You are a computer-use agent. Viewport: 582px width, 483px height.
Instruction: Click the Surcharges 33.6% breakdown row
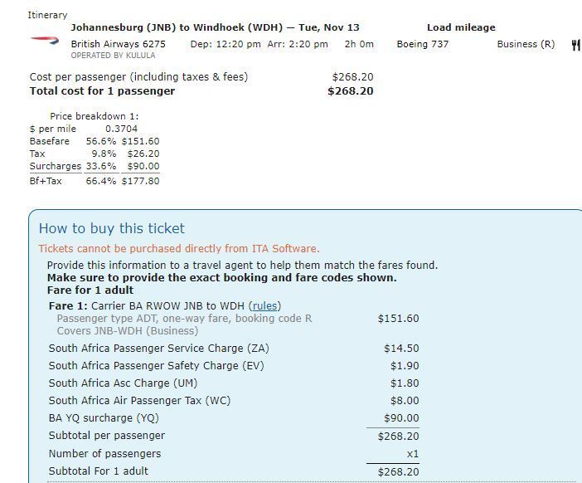pyautogui.click(x=95, y=166)
